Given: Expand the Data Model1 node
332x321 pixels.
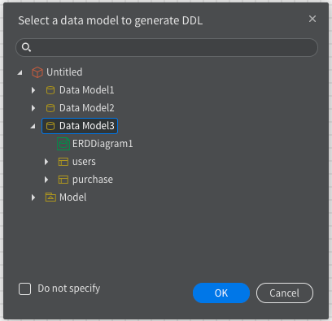Looking at the screenshot, I should tap(33, 90).
